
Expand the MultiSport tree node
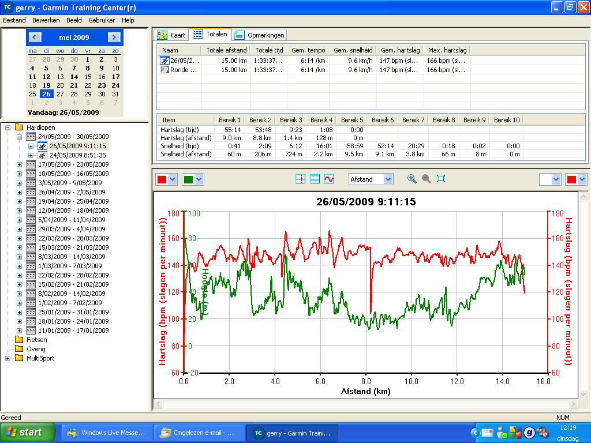pos(8,358)
